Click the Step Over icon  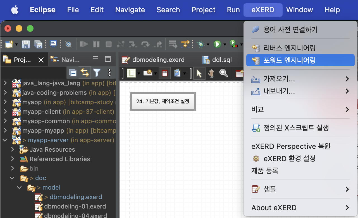pyautogui.click(x=145, y=44)
